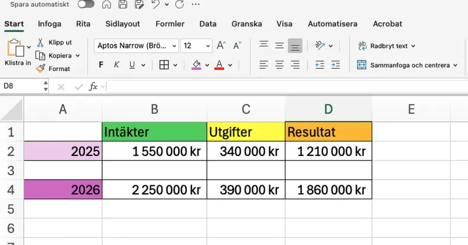The width and height of the screenshot is (468, 245).
Task: Expand the font color dropdown arrow
Action: coord(230,65)
